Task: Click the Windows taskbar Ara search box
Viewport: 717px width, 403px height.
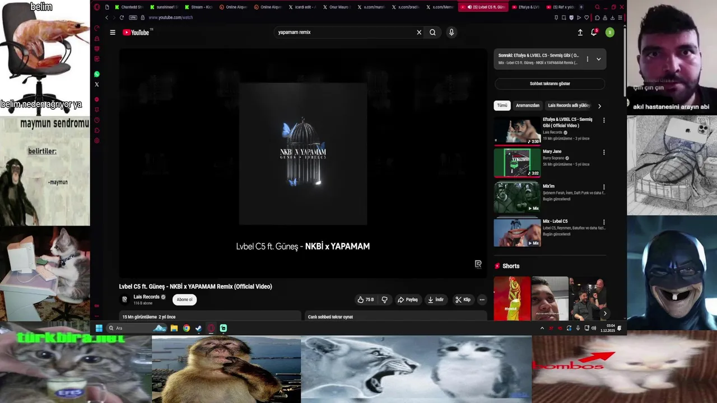Action: (137, 328)
